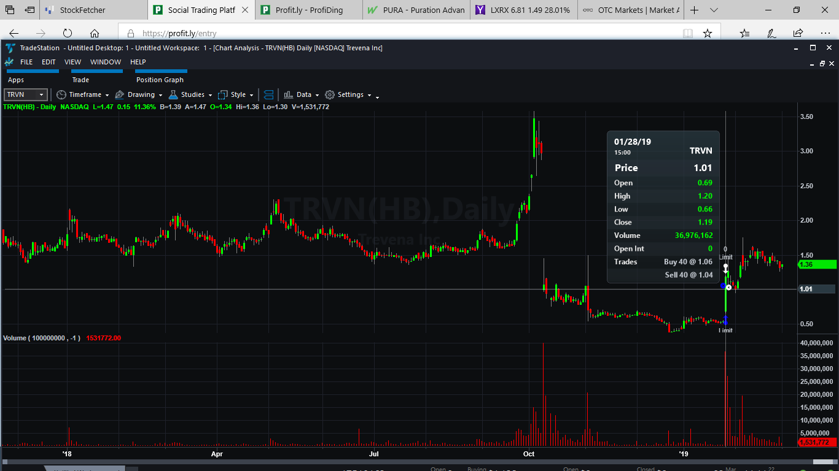Click the red volume 1,531,772 axis label

click(817, 442)
